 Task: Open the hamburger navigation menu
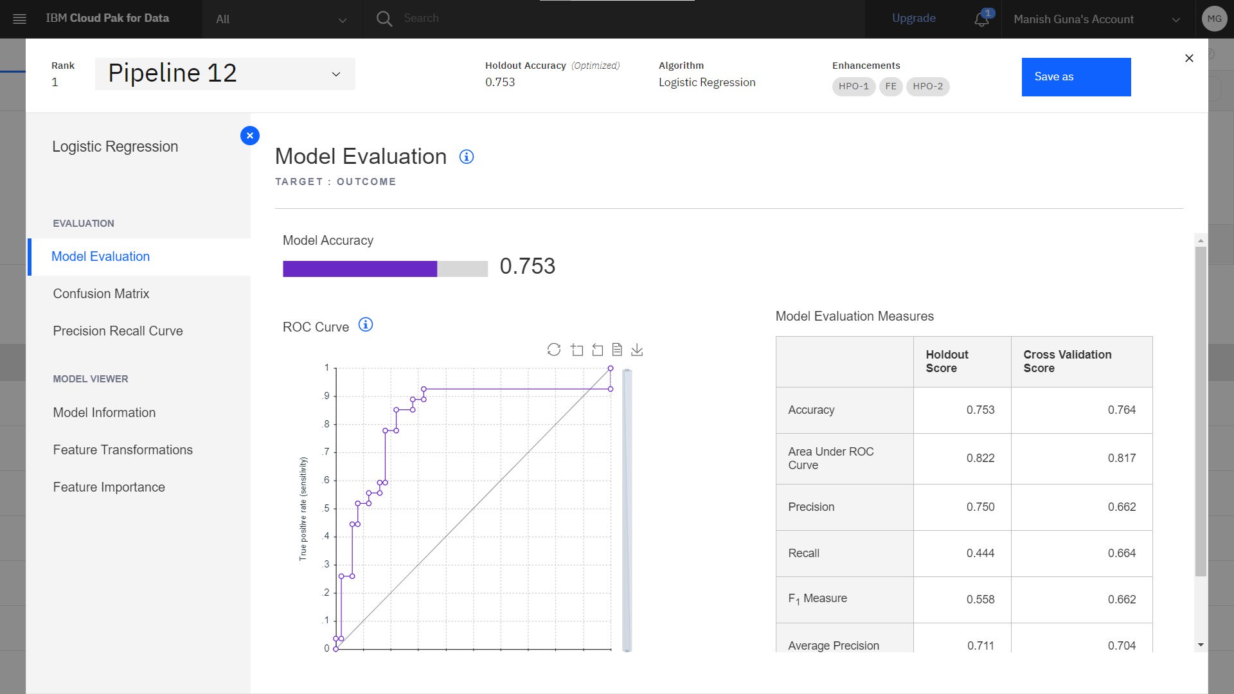pos(19,19)
